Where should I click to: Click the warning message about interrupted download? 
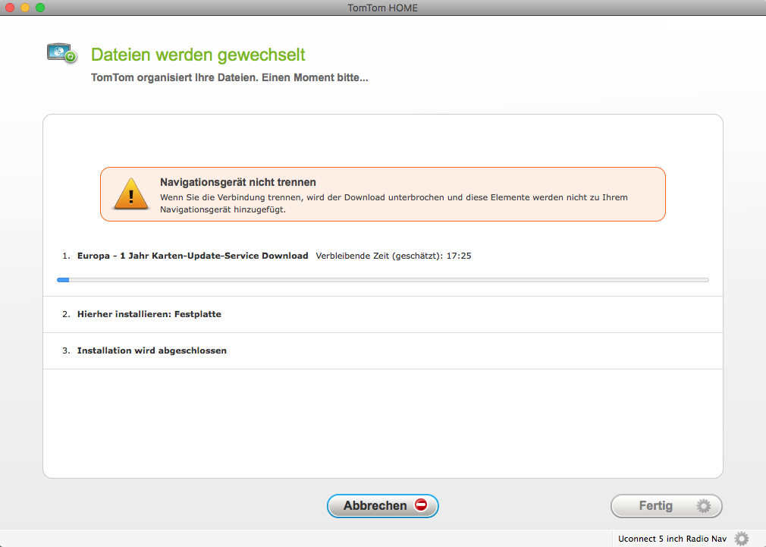tap(394, 203)
